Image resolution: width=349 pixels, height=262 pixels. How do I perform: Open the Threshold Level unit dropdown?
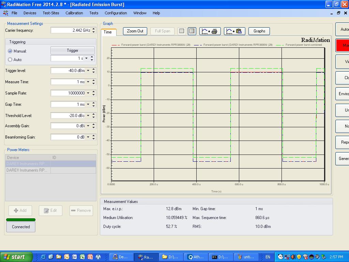88,116
